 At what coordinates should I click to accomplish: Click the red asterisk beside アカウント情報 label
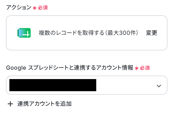pos(136,68)
